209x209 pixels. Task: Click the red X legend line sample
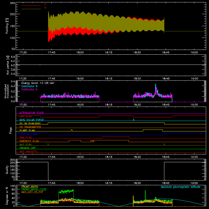[x=31, y=5]
